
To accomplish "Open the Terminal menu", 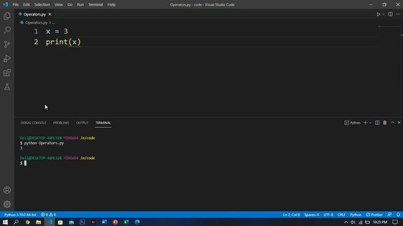I will coord(96,4).
